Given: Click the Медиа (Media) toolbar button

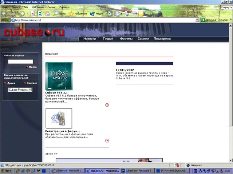Looking at the screenshot, I should 97,13.
